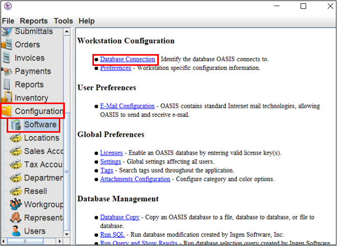Viewport: 338px width, 247px height.
Task: Click the Resell gear icon
Action: click(16, 191)
